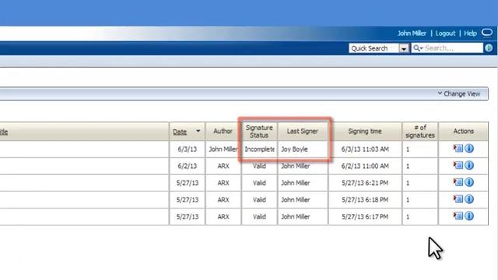Click the John Miller author cell
The image size is (498, 280).
(x=223, y=149)
